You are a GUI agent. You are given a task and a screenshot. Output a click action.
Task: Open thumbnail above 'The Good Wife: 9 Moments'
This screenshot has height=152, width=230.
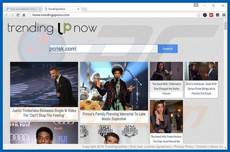(x=166, y=71)
